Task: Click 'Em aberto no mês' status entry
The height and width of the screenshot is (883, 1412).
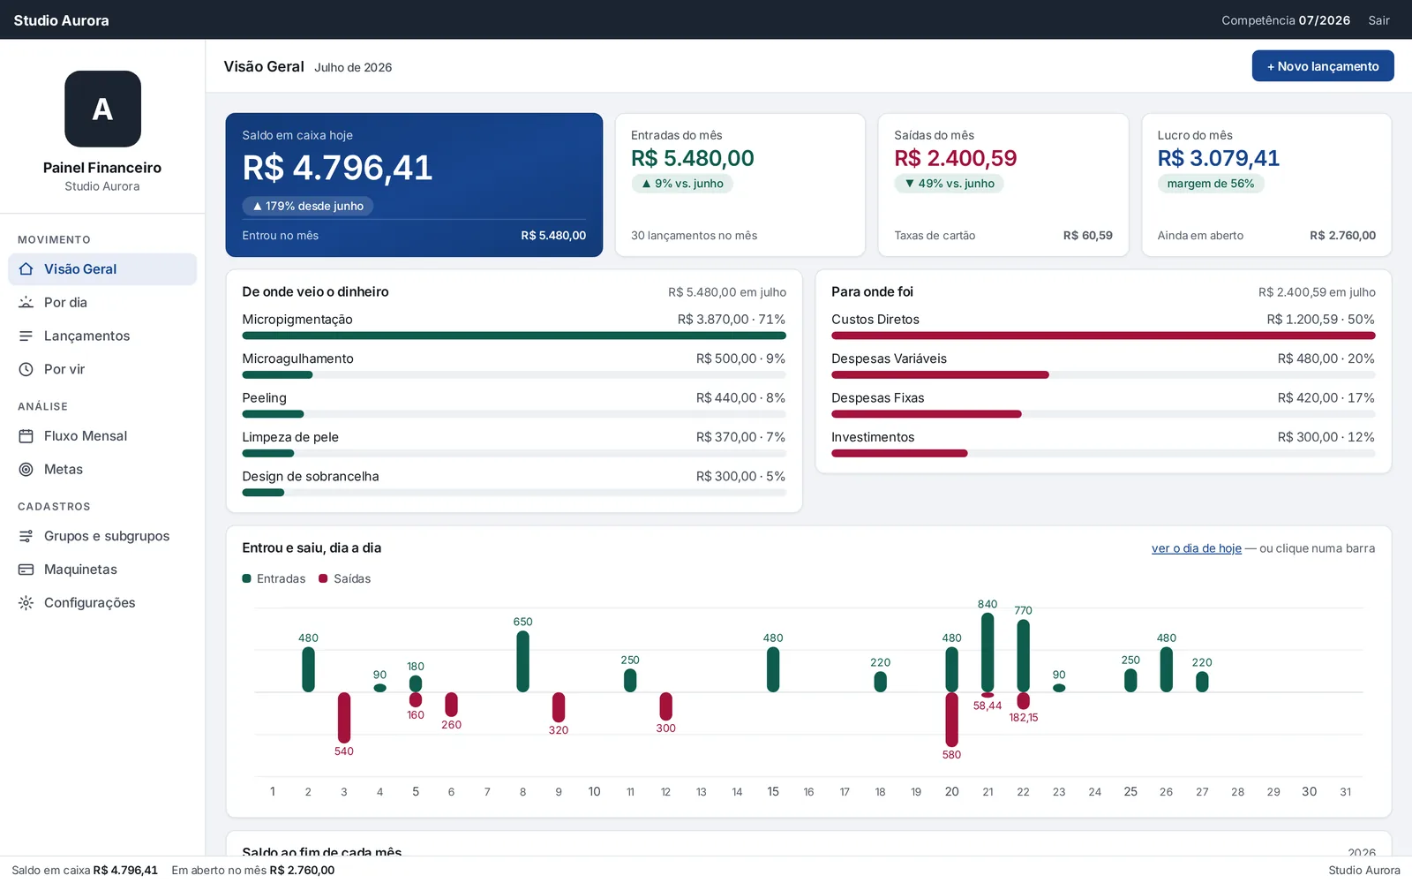Action: 253,870
